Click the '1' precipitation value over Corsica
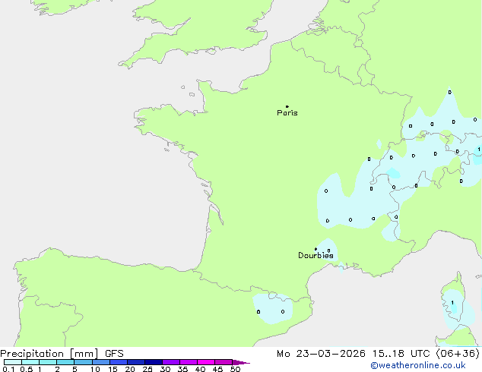The image size is (482, 372). (x=452, y=303)
